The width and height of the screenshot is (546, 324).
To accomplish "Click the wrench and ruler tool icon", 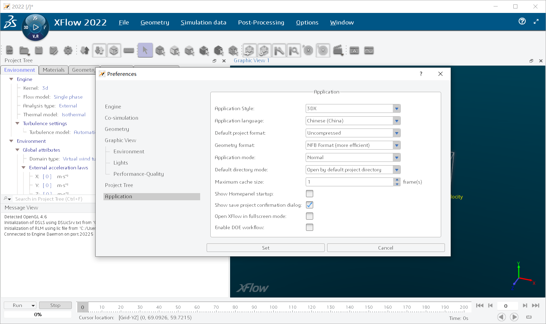I will [279, 50].
